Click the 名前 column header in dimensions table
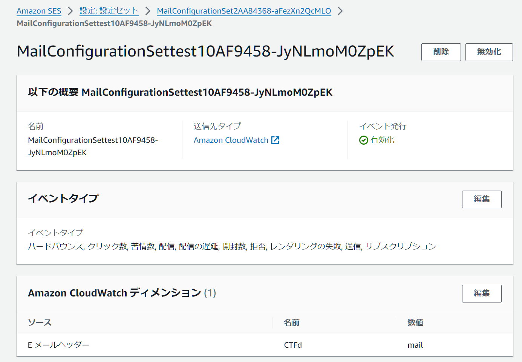 pos(292,322)
